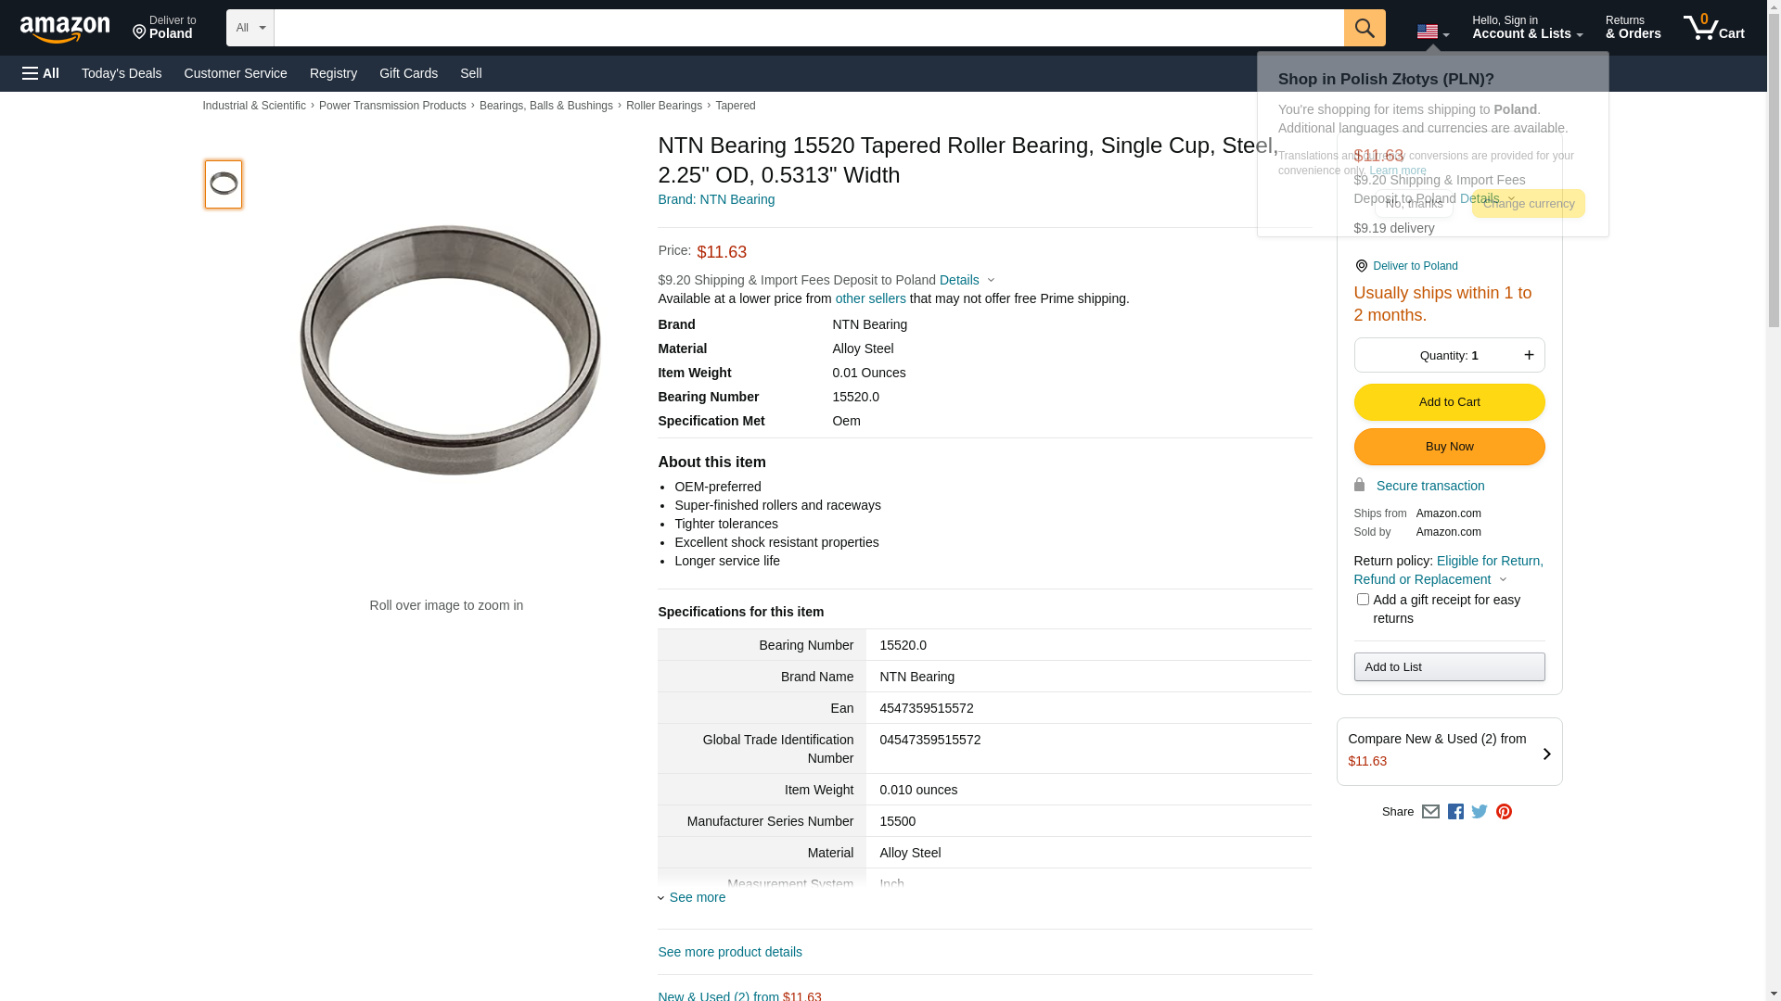Open Today's Deals in navigation
The width and height of the screenshot is (1781, 1001).
point(122,73)
